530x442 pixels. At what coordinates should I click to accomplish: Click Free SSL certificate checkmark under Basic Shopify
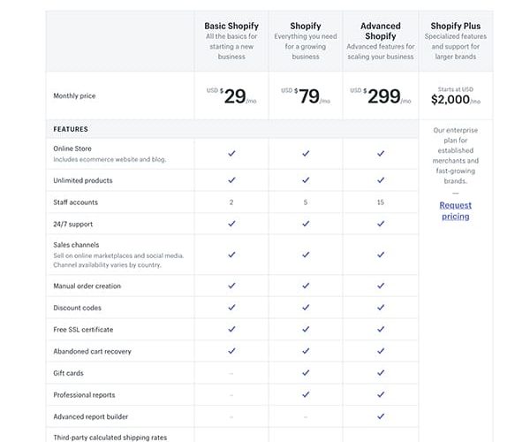point(231,329)
